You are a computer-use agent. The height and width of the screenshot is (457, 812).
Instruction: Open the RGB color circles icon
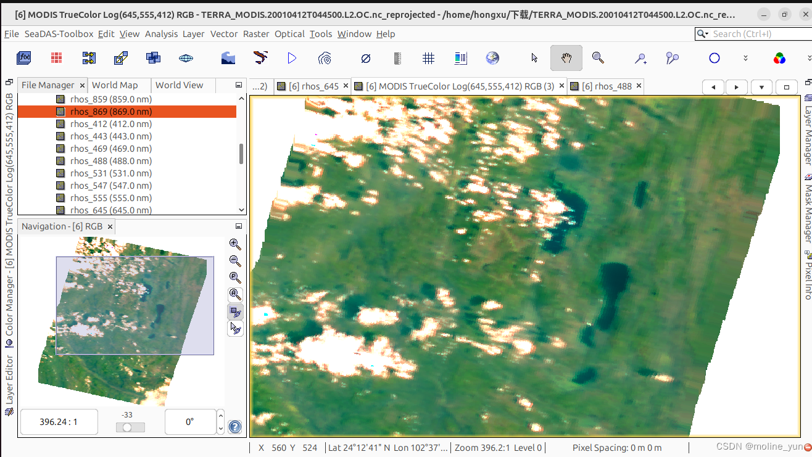(x=779, y=58)
